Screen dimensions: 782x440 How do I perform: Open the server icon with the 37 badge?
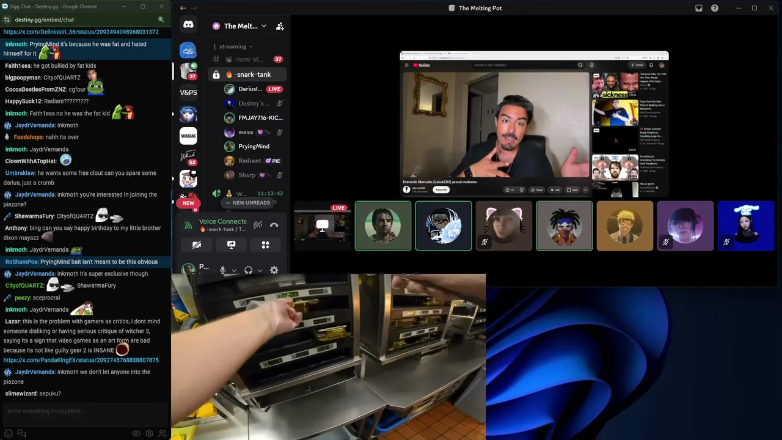point(188,71)
